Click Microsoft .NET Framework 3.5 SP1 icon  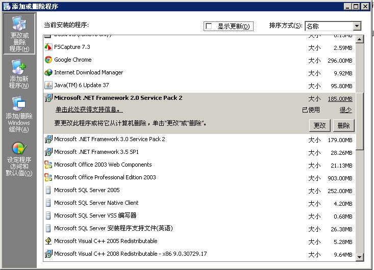pyautogui.click(x=48, y=152)
